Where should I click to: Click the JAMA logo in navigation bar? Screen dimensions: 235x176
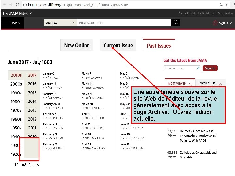pos(16,23)
